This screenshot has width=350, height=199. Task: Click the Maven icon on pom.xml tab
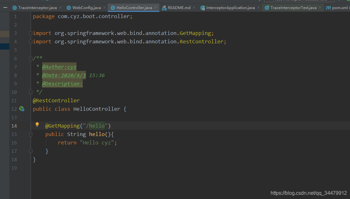click(x=328, y=8)
